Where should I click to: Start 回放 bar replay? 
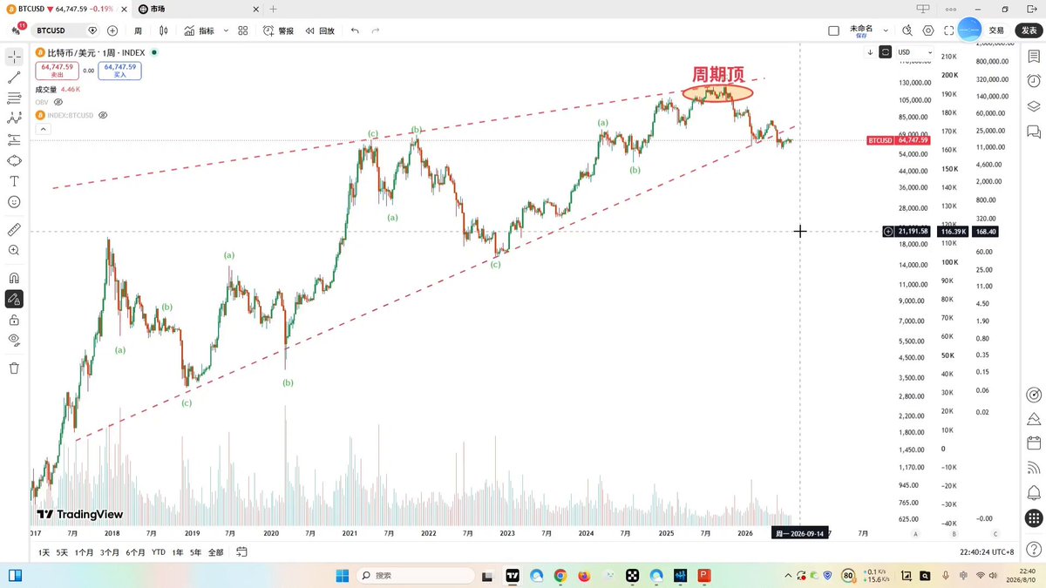click(x=319, y=30)
